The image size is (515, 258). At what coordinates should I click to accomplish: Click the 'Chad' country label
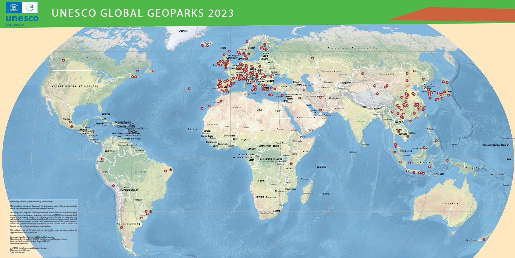262,130
